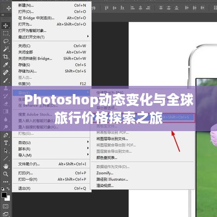
Task: Open the Edit Toolbar ellipsis icon
Action: click(x=6, y=182)
